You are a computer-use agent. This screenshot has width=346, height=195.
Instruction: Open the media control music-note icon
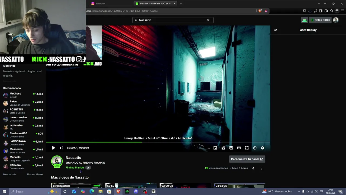pyautogui.click(x=315, y=11)
